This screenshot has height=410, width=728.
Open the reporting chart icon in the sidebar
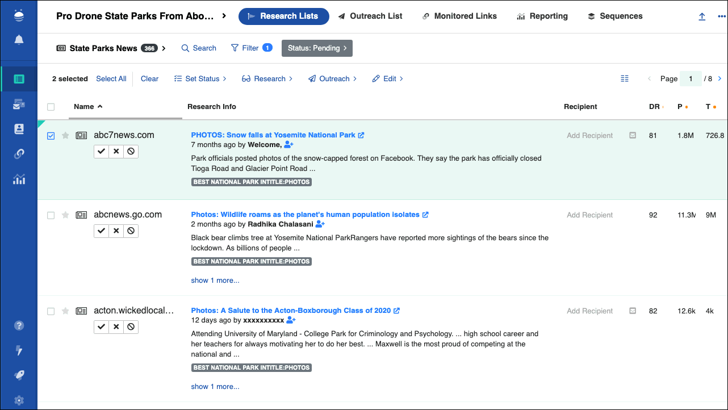pyautogui.click(x=19, y=179)
